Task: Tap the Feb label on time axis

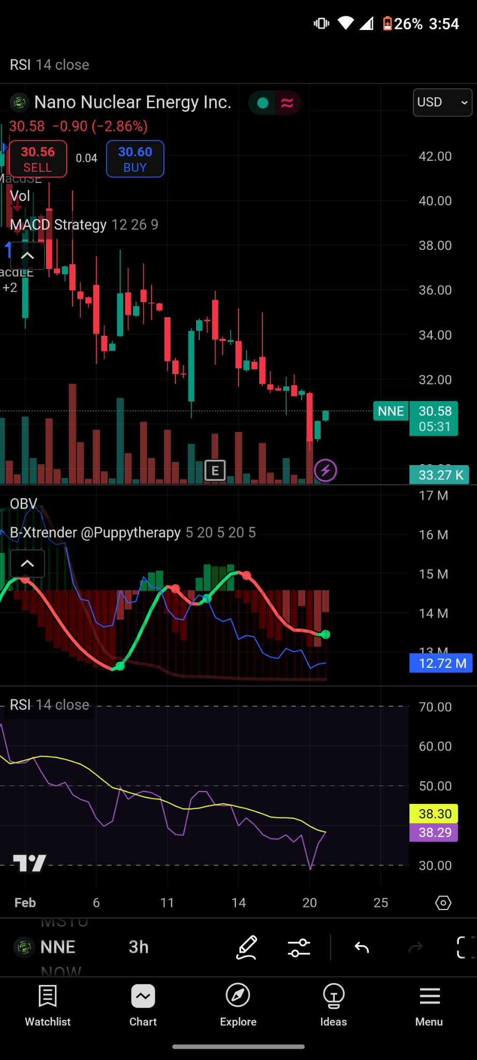Action: 25,903
